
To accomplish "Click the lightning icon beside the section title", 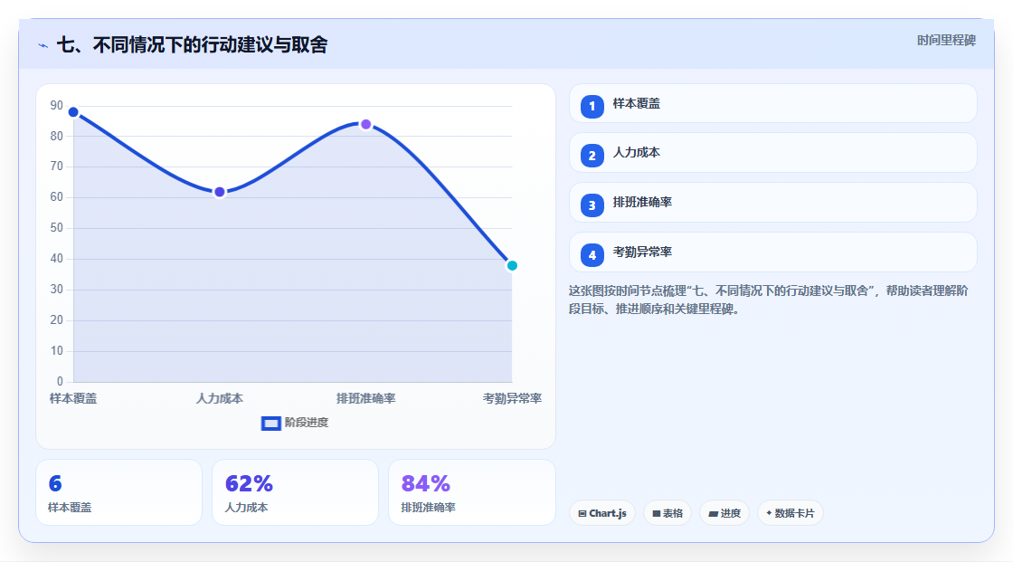I will (x=43, y=45).
